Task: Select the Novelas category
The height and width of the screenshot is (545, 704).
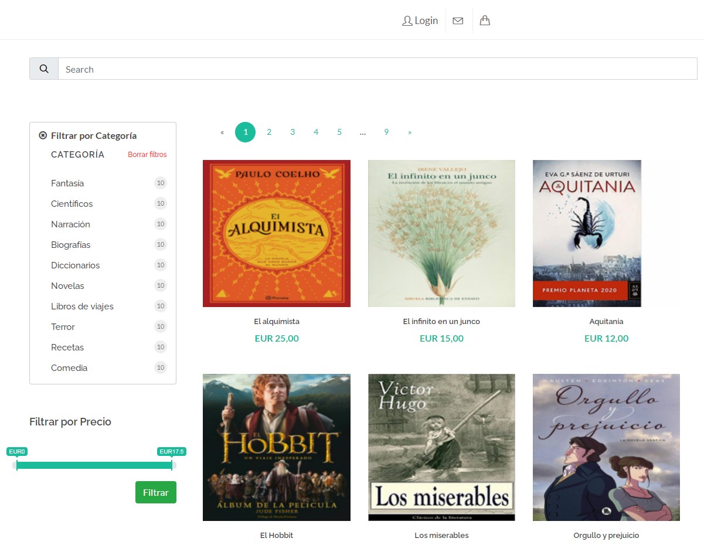Action: pyautogui.click(x=67, y=286)
